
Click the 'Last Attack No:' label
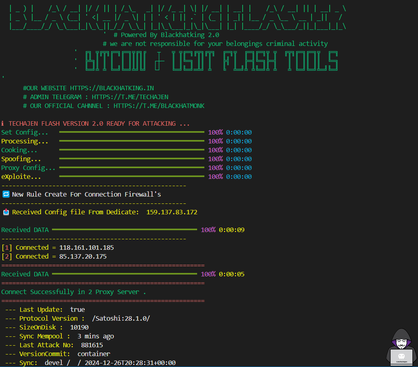pos(46,345)
